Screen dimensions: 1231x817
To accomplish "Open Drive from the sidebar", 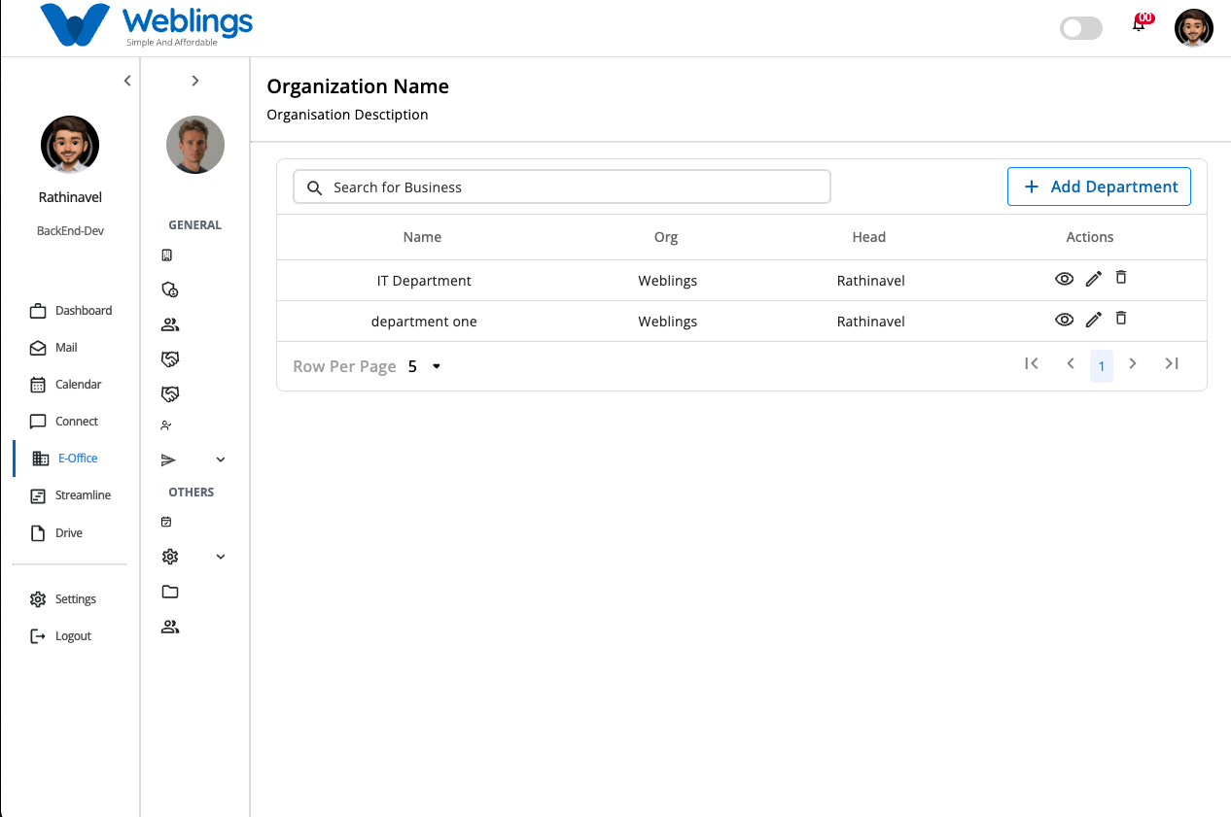I will (56, 533).
